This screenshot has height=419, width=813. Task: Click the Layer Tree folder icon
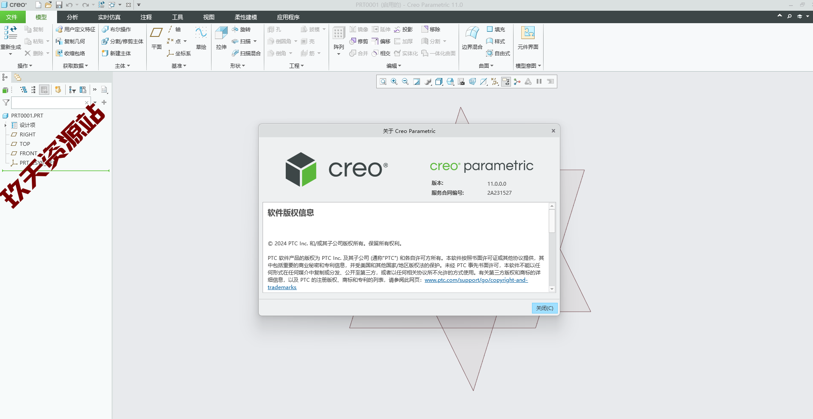[x=18, y=77]
